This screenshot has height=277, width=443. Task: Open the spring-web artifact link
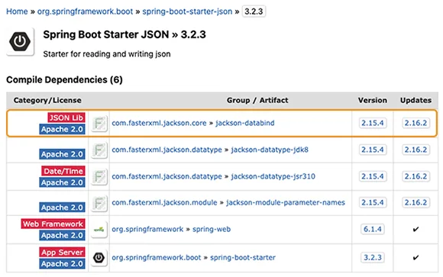pos(212,229)
